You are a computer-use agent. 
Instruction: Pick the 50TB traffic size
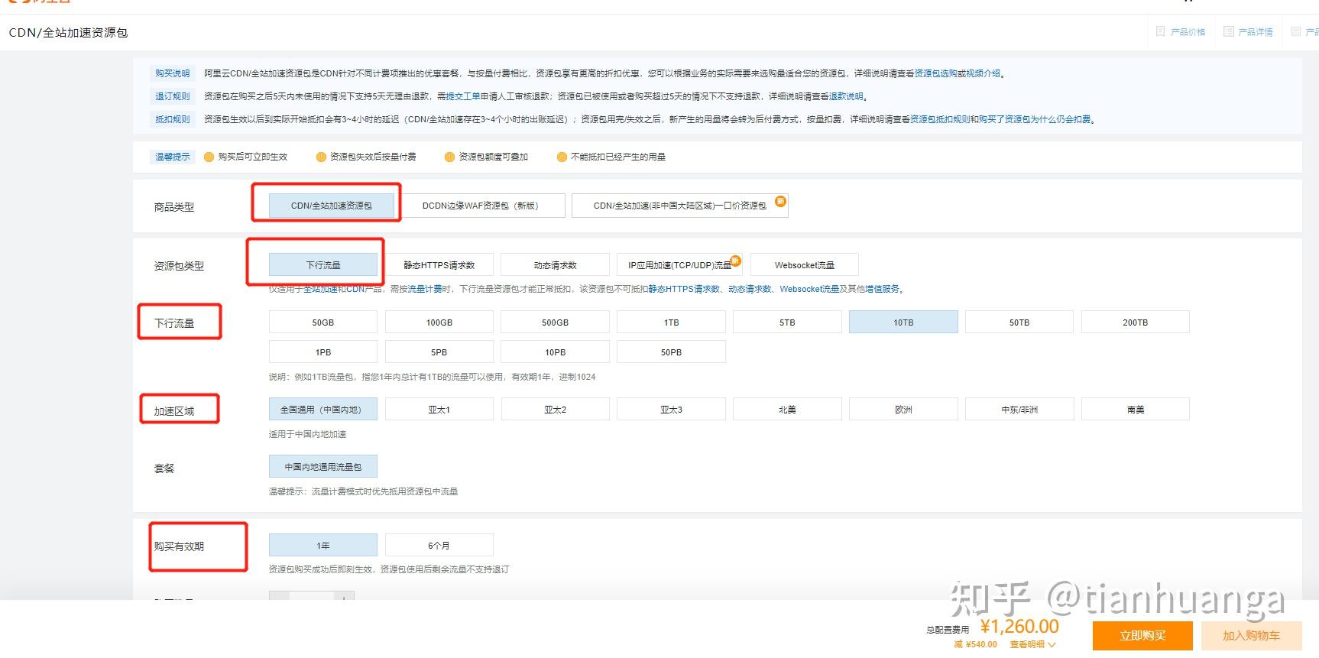tap(1019, 323)
